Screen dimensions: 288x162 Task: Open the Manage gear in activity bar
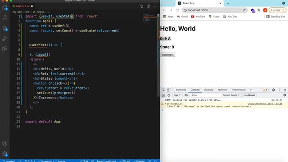click(5, 154)
